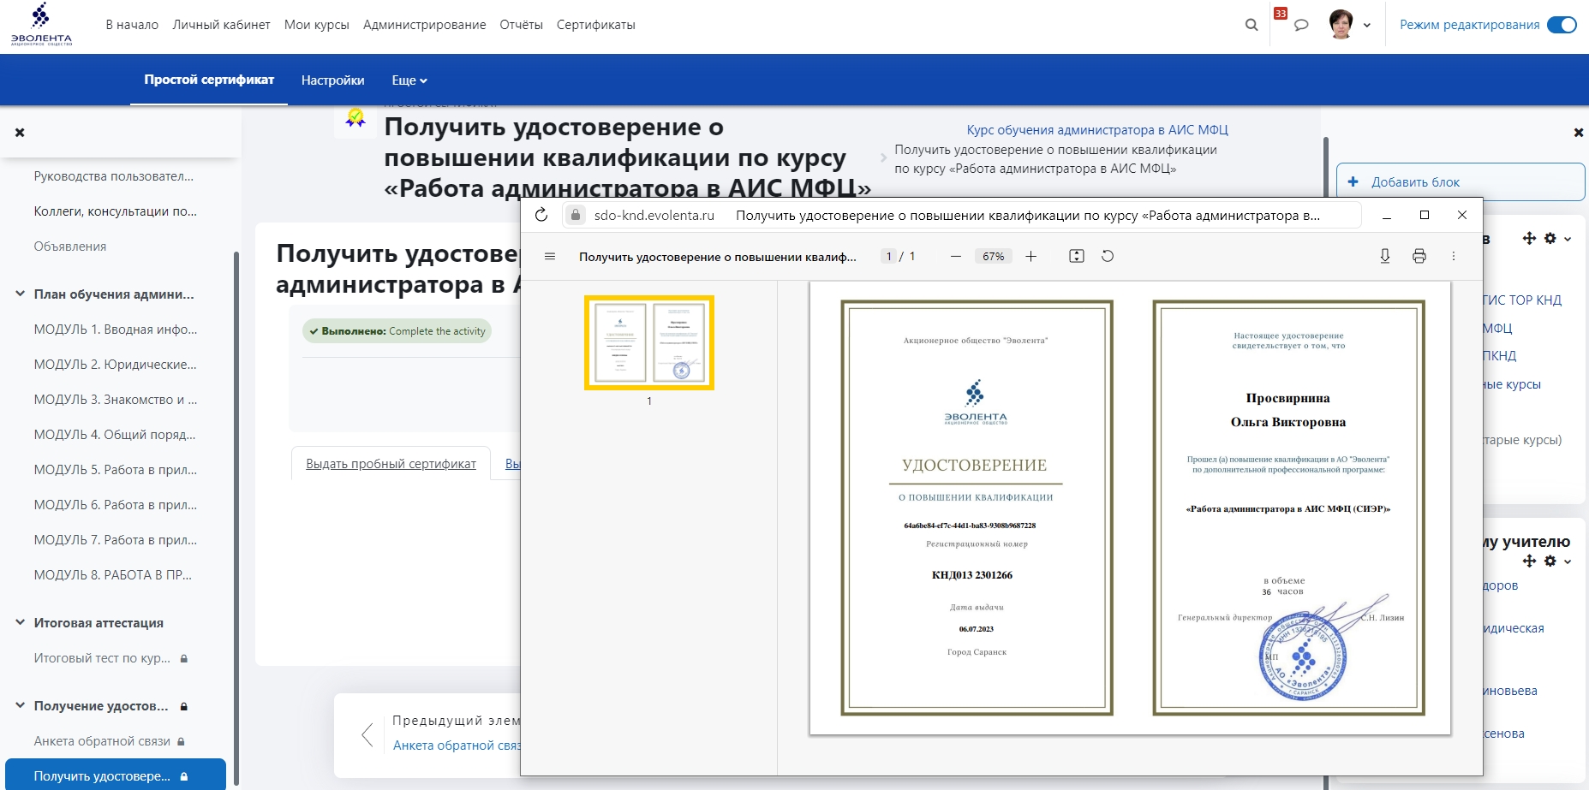Open PDF more actions menu
This screenshot has height=790, width=1589.
(x=1454, y=257)
